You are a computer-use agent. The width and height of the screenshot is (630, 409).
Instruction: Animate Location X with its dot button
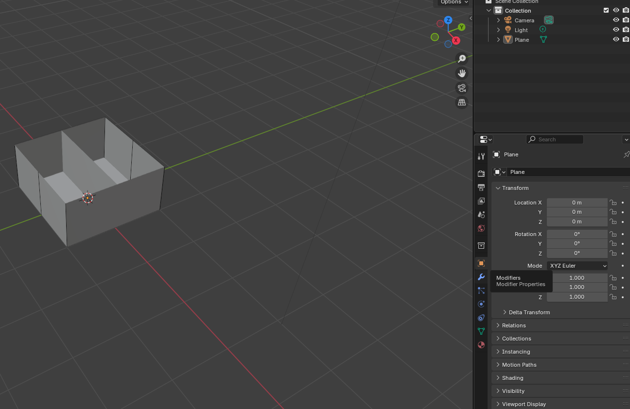(623, 203)
